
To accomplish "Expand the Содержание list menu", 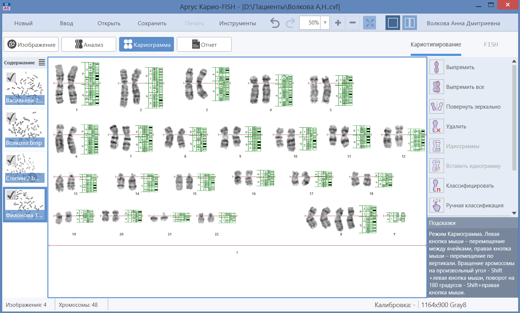I will point(42,63).
